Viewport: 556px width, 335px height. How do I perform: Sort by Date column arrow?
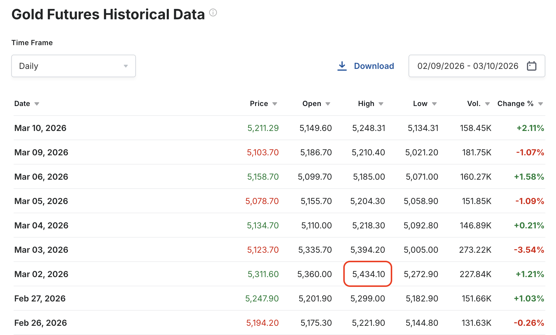pos(37,104)
